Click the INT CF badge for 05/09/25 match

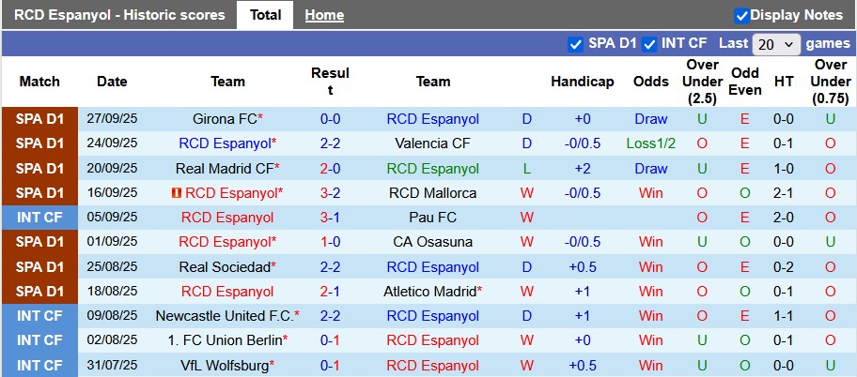39,218
